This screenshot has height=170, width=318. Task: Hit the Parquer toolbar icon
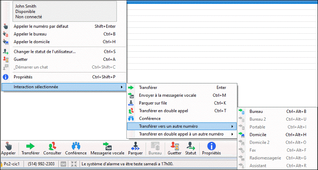[135, 148]
